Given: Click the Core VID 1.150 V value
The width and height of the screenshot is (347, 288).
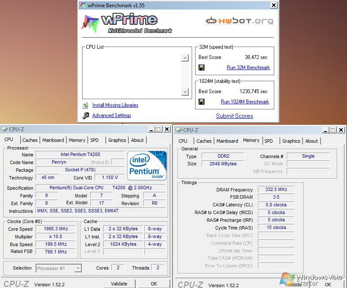Looking at the screenshot, I should 110,177.
